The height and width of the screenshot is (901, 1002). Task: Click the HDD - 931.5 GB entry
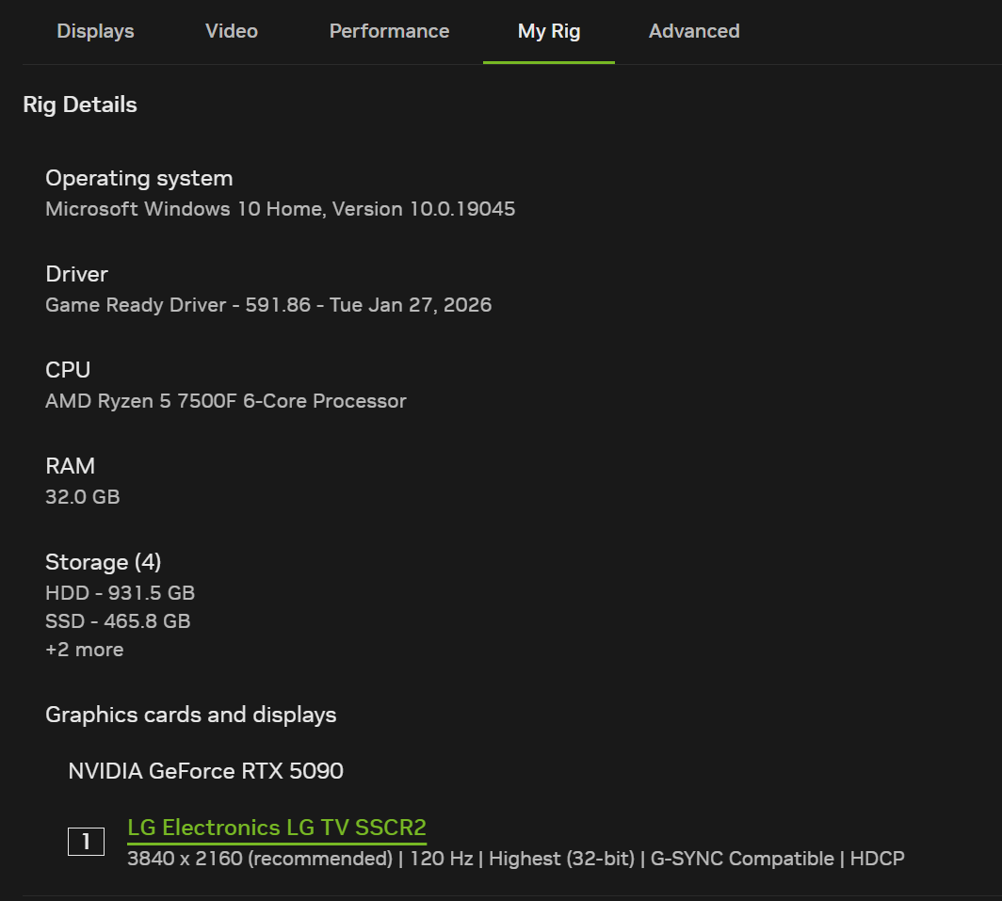tap(121, 593)
